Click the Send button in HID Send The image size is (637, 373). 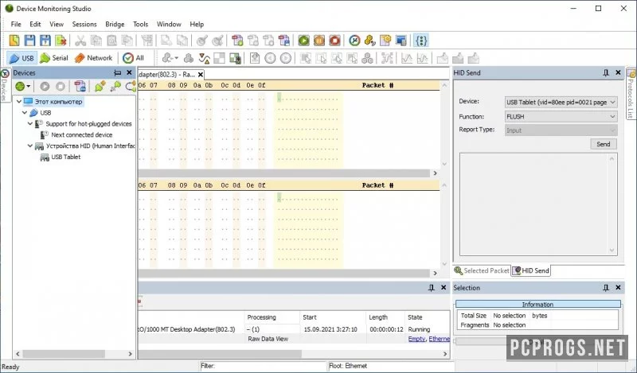click(604, 144)
